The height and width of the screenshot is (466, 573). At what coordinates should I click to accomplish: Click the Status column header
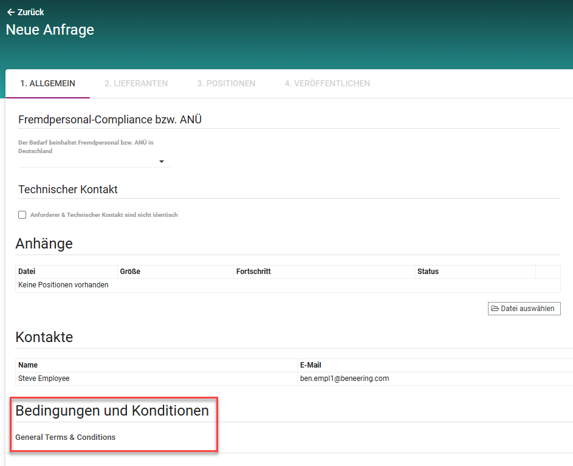(x=428, y=272)
